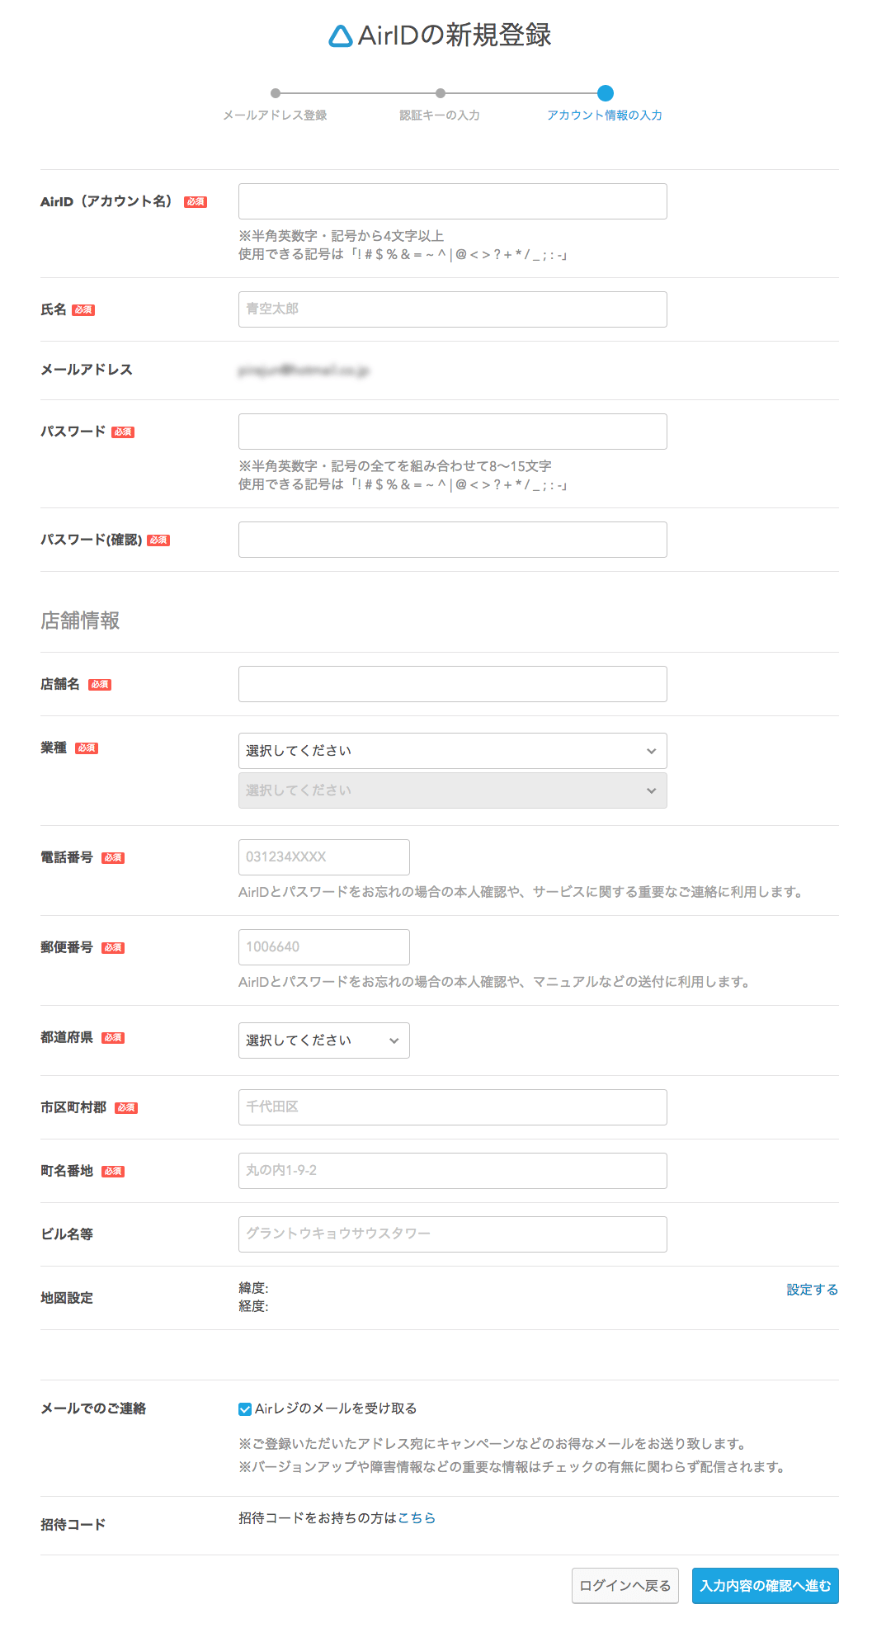Click the AirID account name input field

(452, 201)
